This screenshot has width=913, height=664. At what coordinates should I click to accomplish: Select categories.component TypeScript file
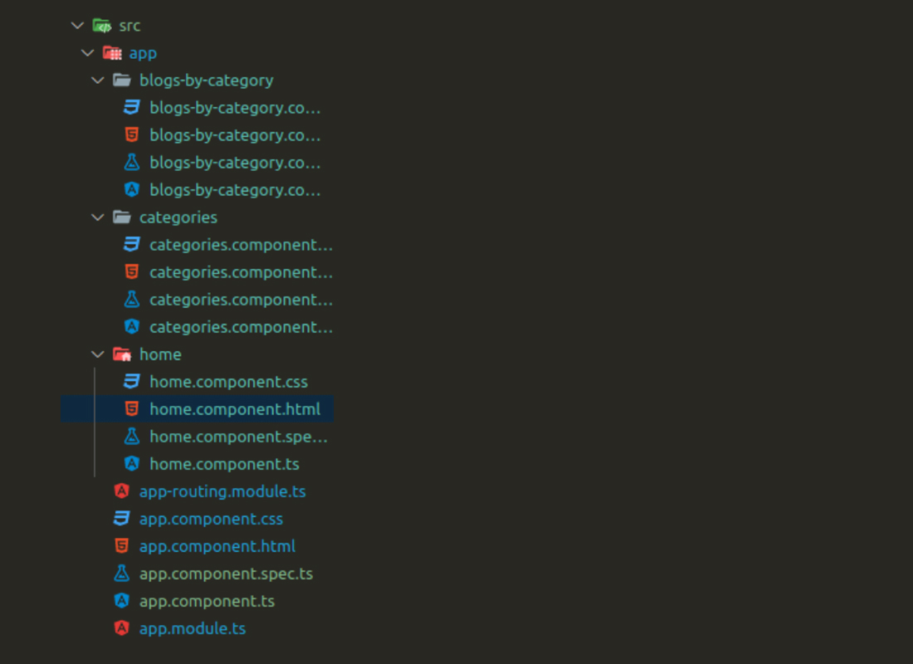(x=241, y=326)
